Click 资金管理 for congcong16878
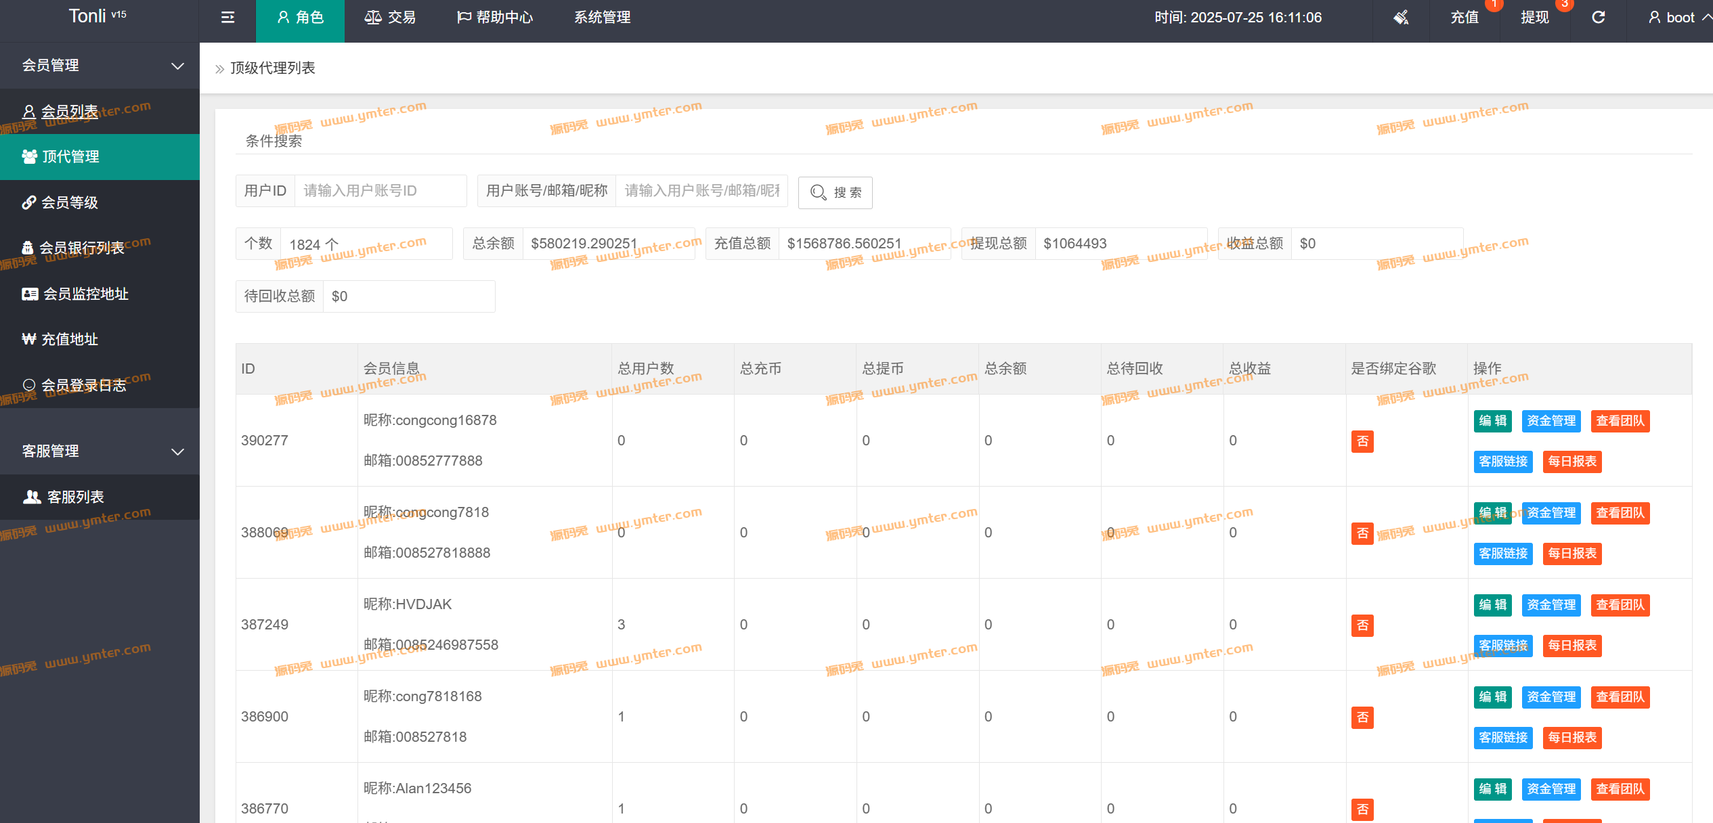 point(1551,421)
